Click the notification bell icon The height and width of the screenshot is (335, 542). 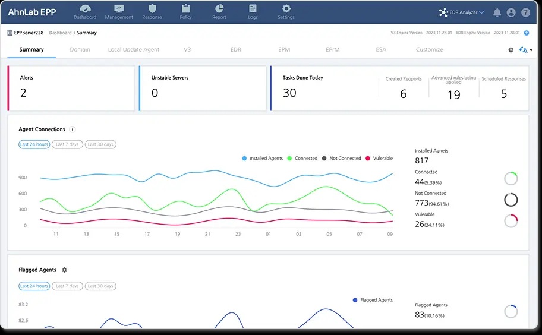(x=497, y=12)
